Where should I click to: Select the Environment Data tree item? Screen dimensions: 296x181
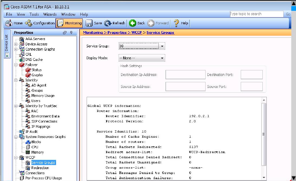coord(45,116)
